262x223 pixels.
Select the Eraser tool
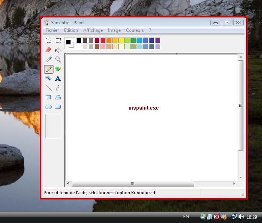click(49, 50)
